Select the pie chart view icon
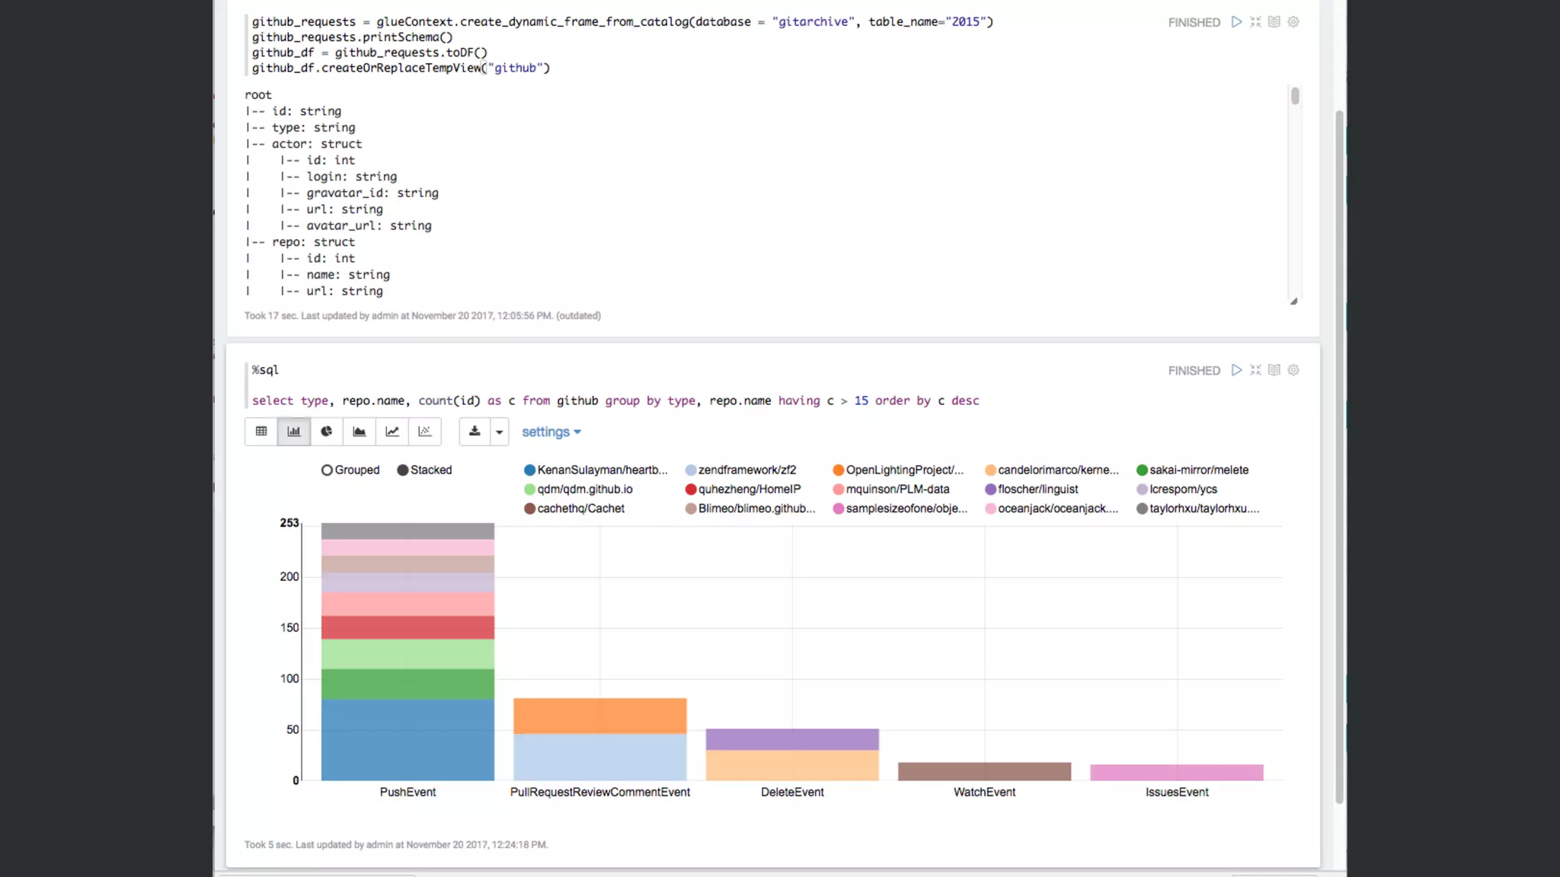Viewport: 1560px width, 877px height. point(327,432)
